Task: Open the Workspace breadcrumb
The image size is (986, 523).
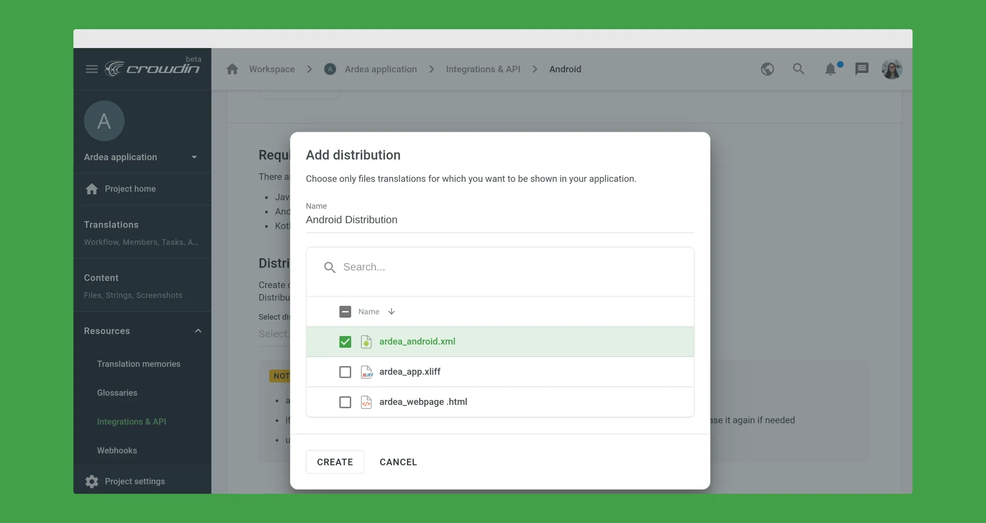Action: point(272,69)
